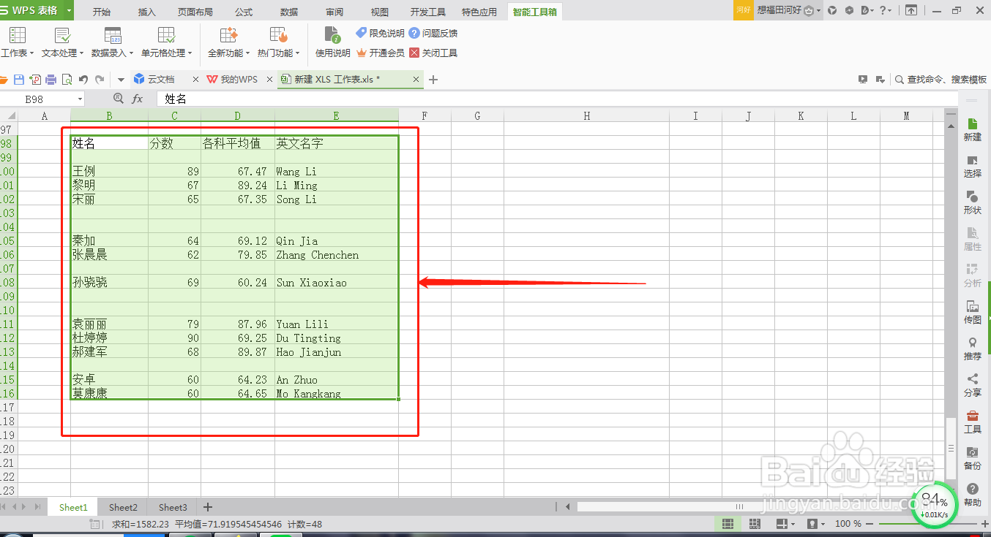Open the 文本处理 text processing tool
This screenshot has width=991, height=537.
(x=62, y=42)
